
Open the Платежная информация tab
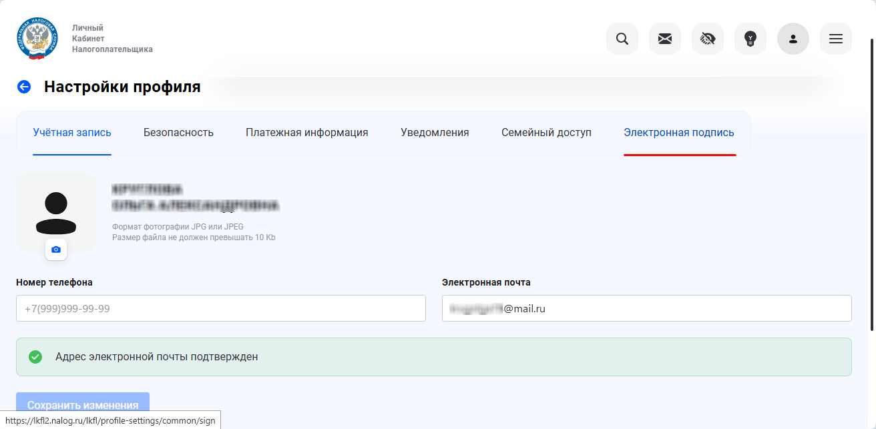tap(307, 133)
